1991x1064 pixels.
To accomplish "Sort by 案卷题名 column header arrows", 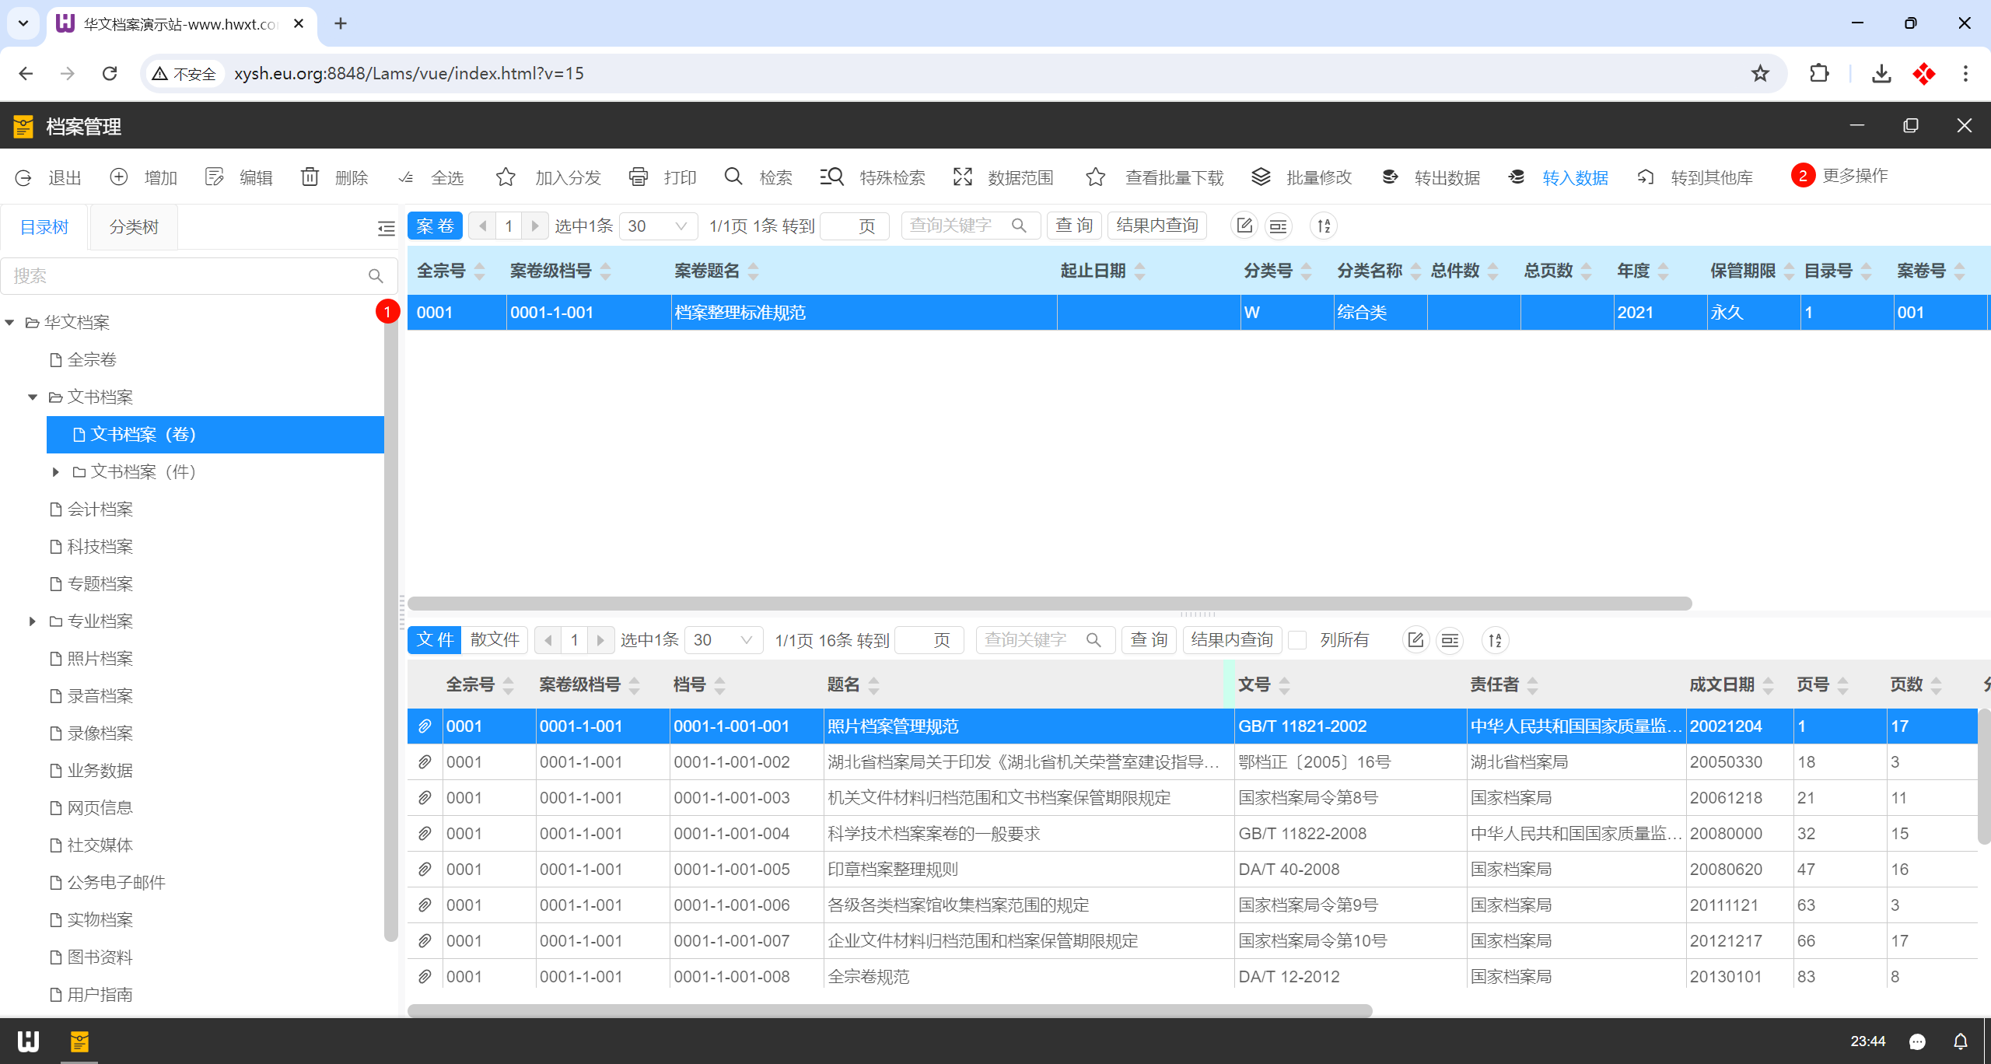I will pyautogui.click(x=754, y=271).
